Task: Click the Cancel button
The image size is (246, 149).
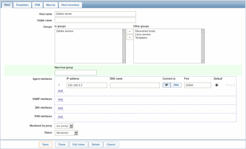Action: click(111, 145)
